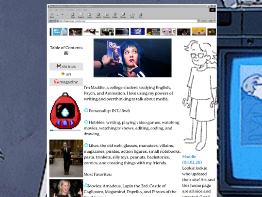262x197 pixels.
Task: Click the Print toolbar icon
Action: tap(140, 15)
